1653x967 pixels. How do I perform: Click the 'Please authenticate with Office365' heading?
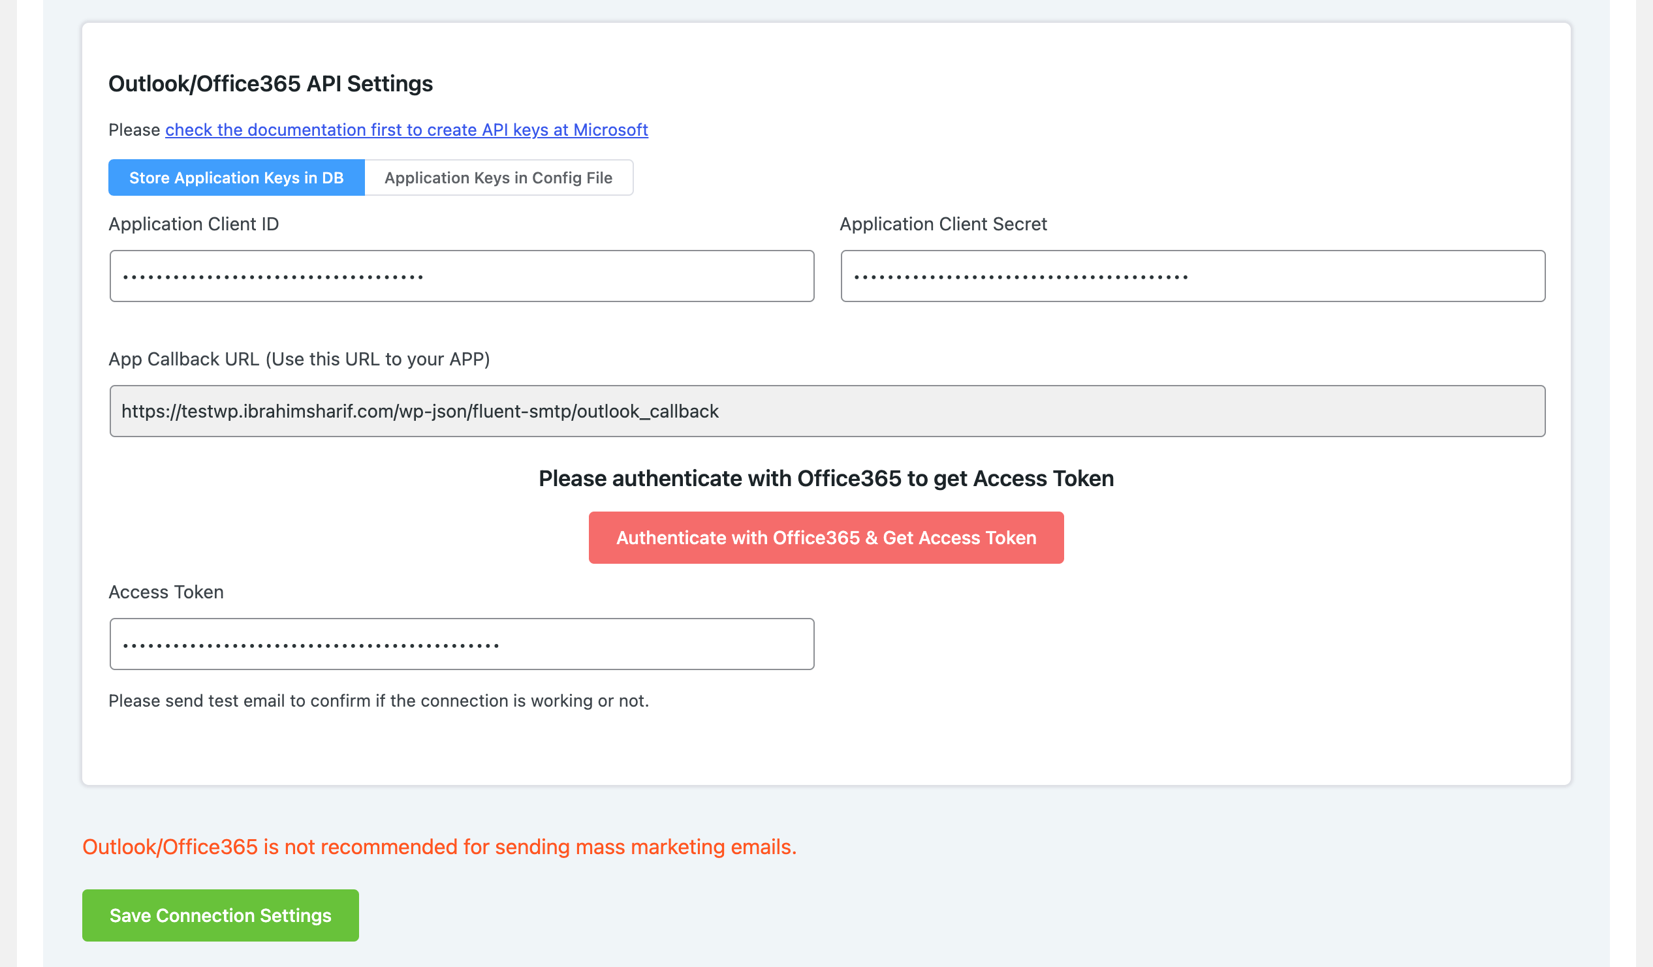826,478
